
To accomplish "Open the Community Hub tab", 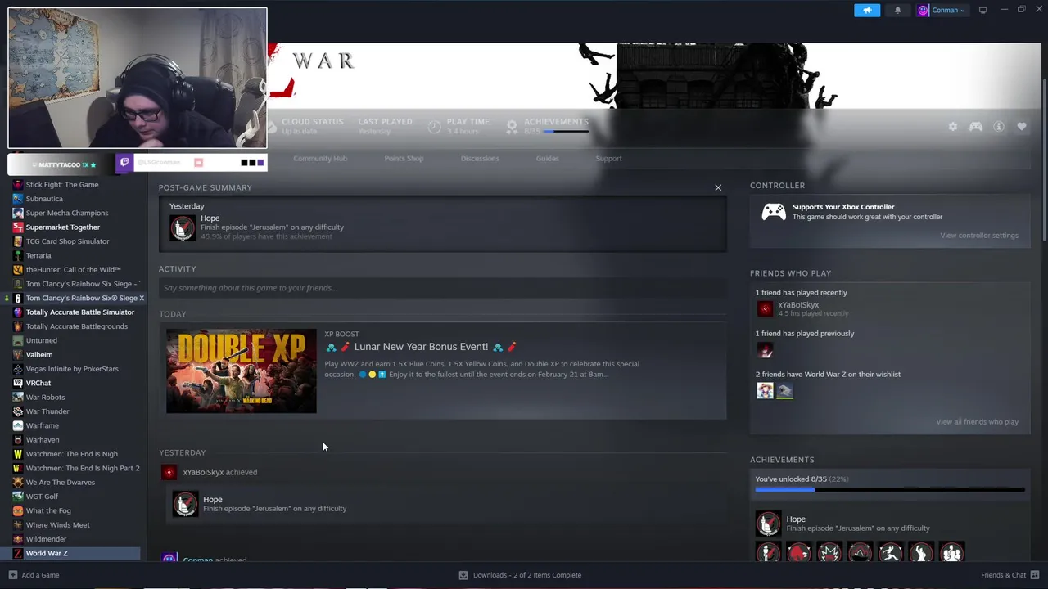I will (320, 158).
